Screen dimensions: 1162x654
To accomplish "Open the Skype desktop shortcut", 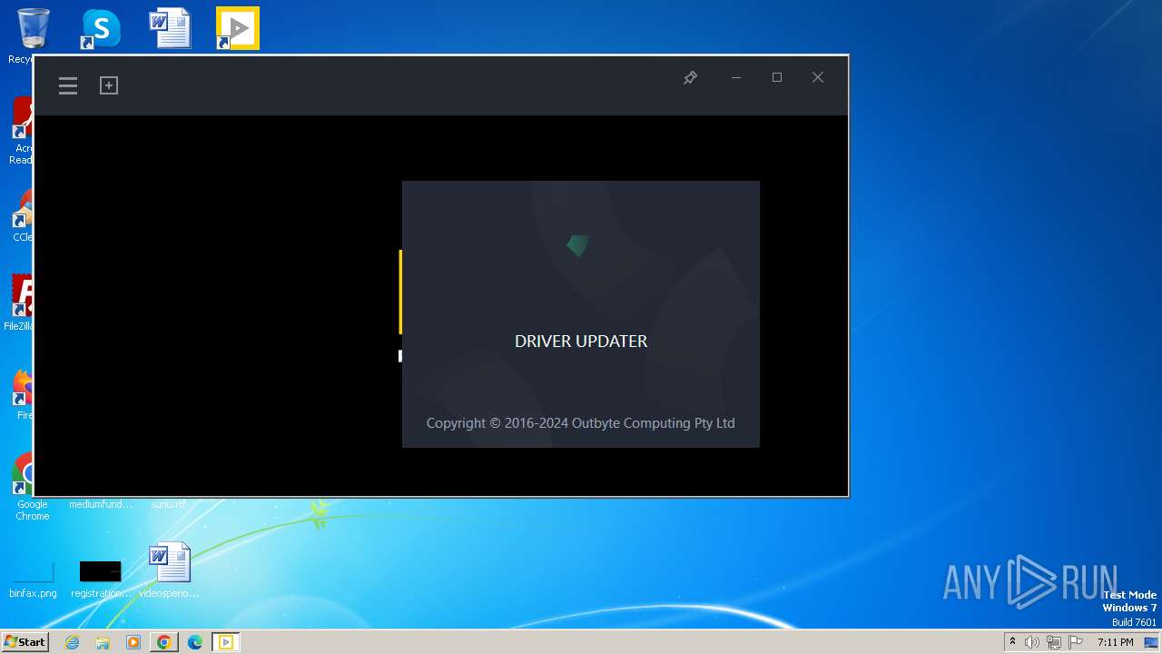I will (101, 29).
